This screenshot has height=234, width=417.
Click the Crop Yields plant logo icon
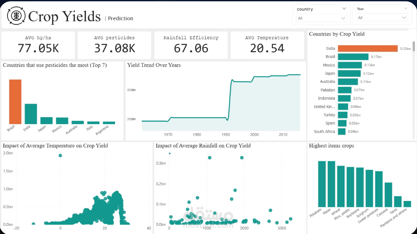point(16,16)
